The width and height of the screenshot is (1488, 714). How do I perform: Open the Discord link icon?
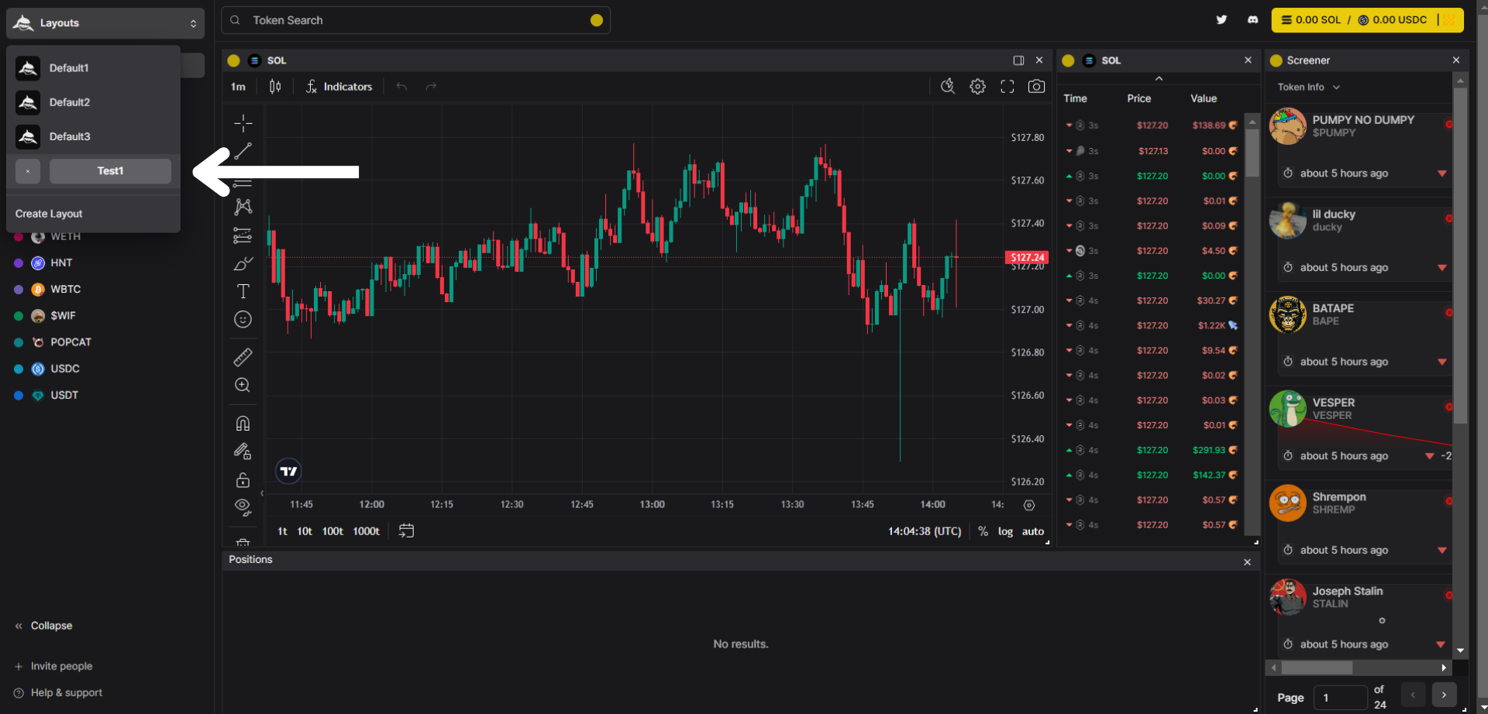[1252, 20]
